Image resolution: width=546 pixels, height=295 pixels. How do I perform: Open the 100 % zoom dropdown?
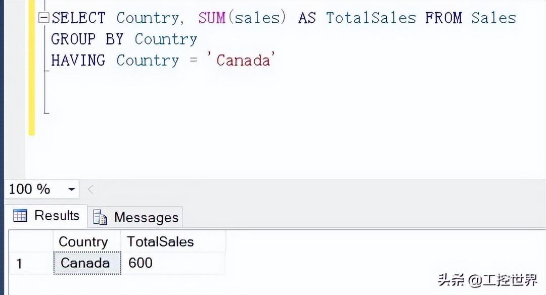coord(71,190)
